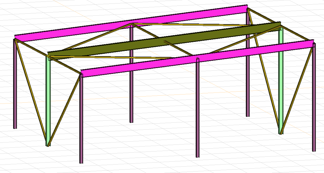324x173 pixels.
Task: Pick the purple rear-left corner column
Action: 15,83
